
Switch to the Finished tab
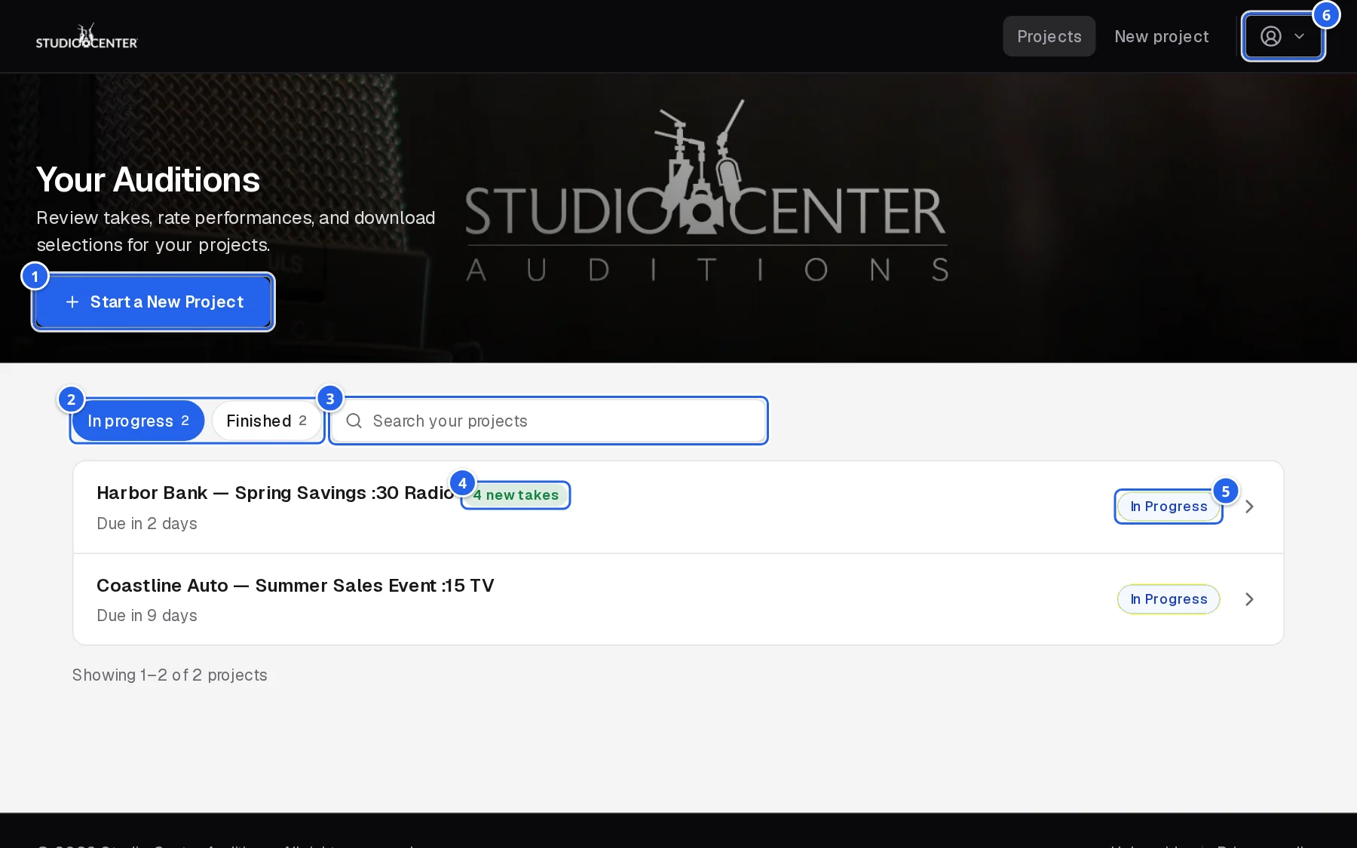tap(266, 421)
